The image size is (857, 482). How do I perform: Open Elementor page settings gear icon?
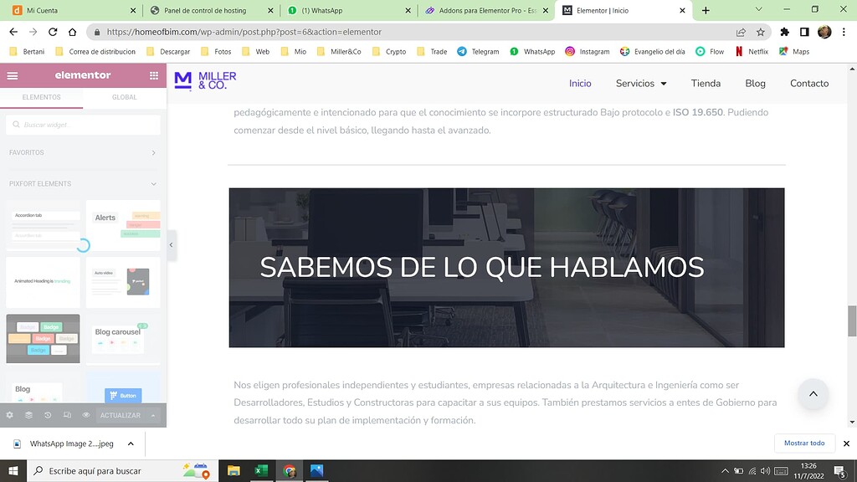point(10,415)
